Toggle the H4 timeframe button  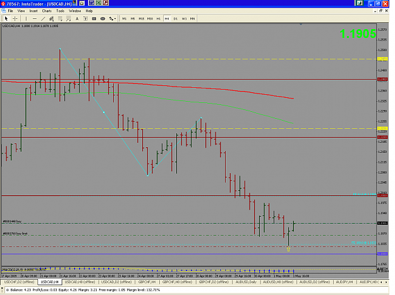pyautogui.click(x=167, y=18)
